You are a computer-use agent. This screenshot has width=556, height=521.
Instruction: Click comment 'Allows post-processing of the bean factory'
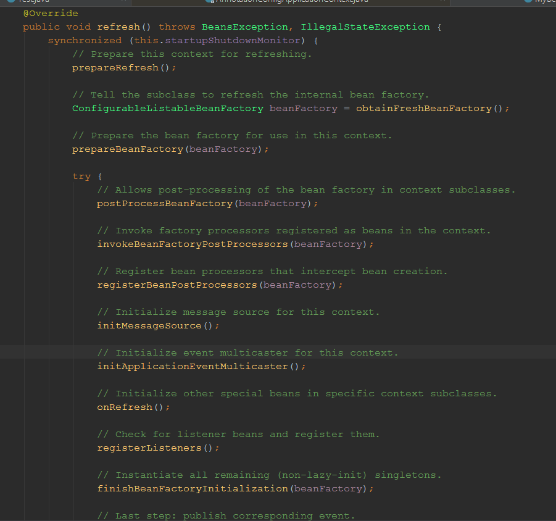pyautogui.click(x=306, y=190)
